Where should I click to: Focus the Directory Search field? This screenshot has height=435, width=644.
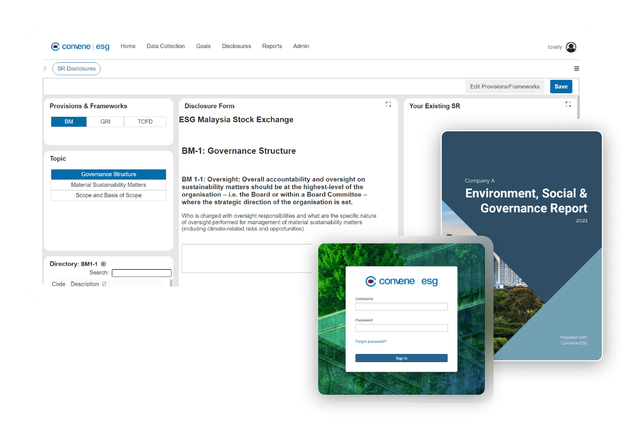point(141,273)
